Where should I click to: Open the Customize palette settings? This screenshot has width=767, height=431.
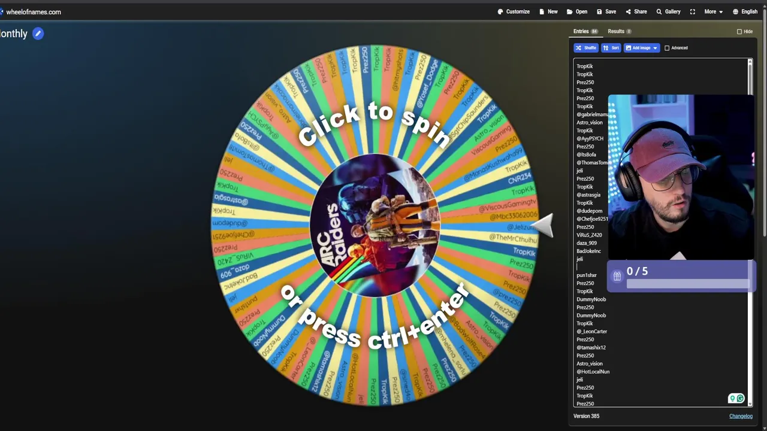(x=514, y=11)
